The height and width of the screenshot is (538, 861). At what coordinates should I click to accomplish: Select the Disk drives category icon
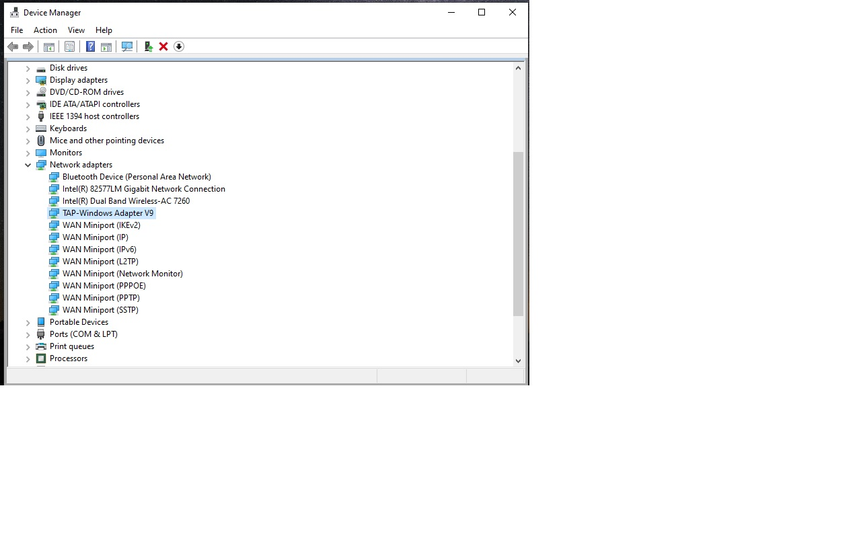(x=41, y=68)
